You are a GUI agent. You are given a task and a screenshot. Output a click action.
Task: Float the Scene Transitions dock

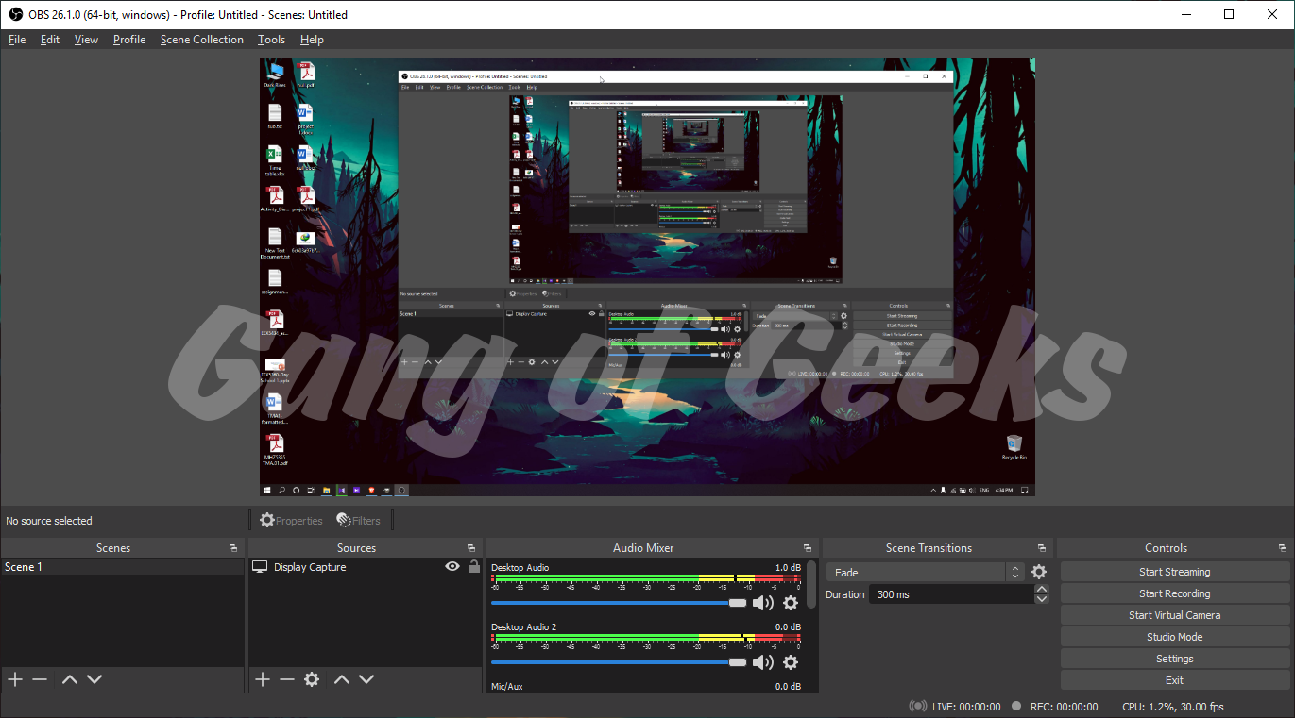click(1042, 548)
